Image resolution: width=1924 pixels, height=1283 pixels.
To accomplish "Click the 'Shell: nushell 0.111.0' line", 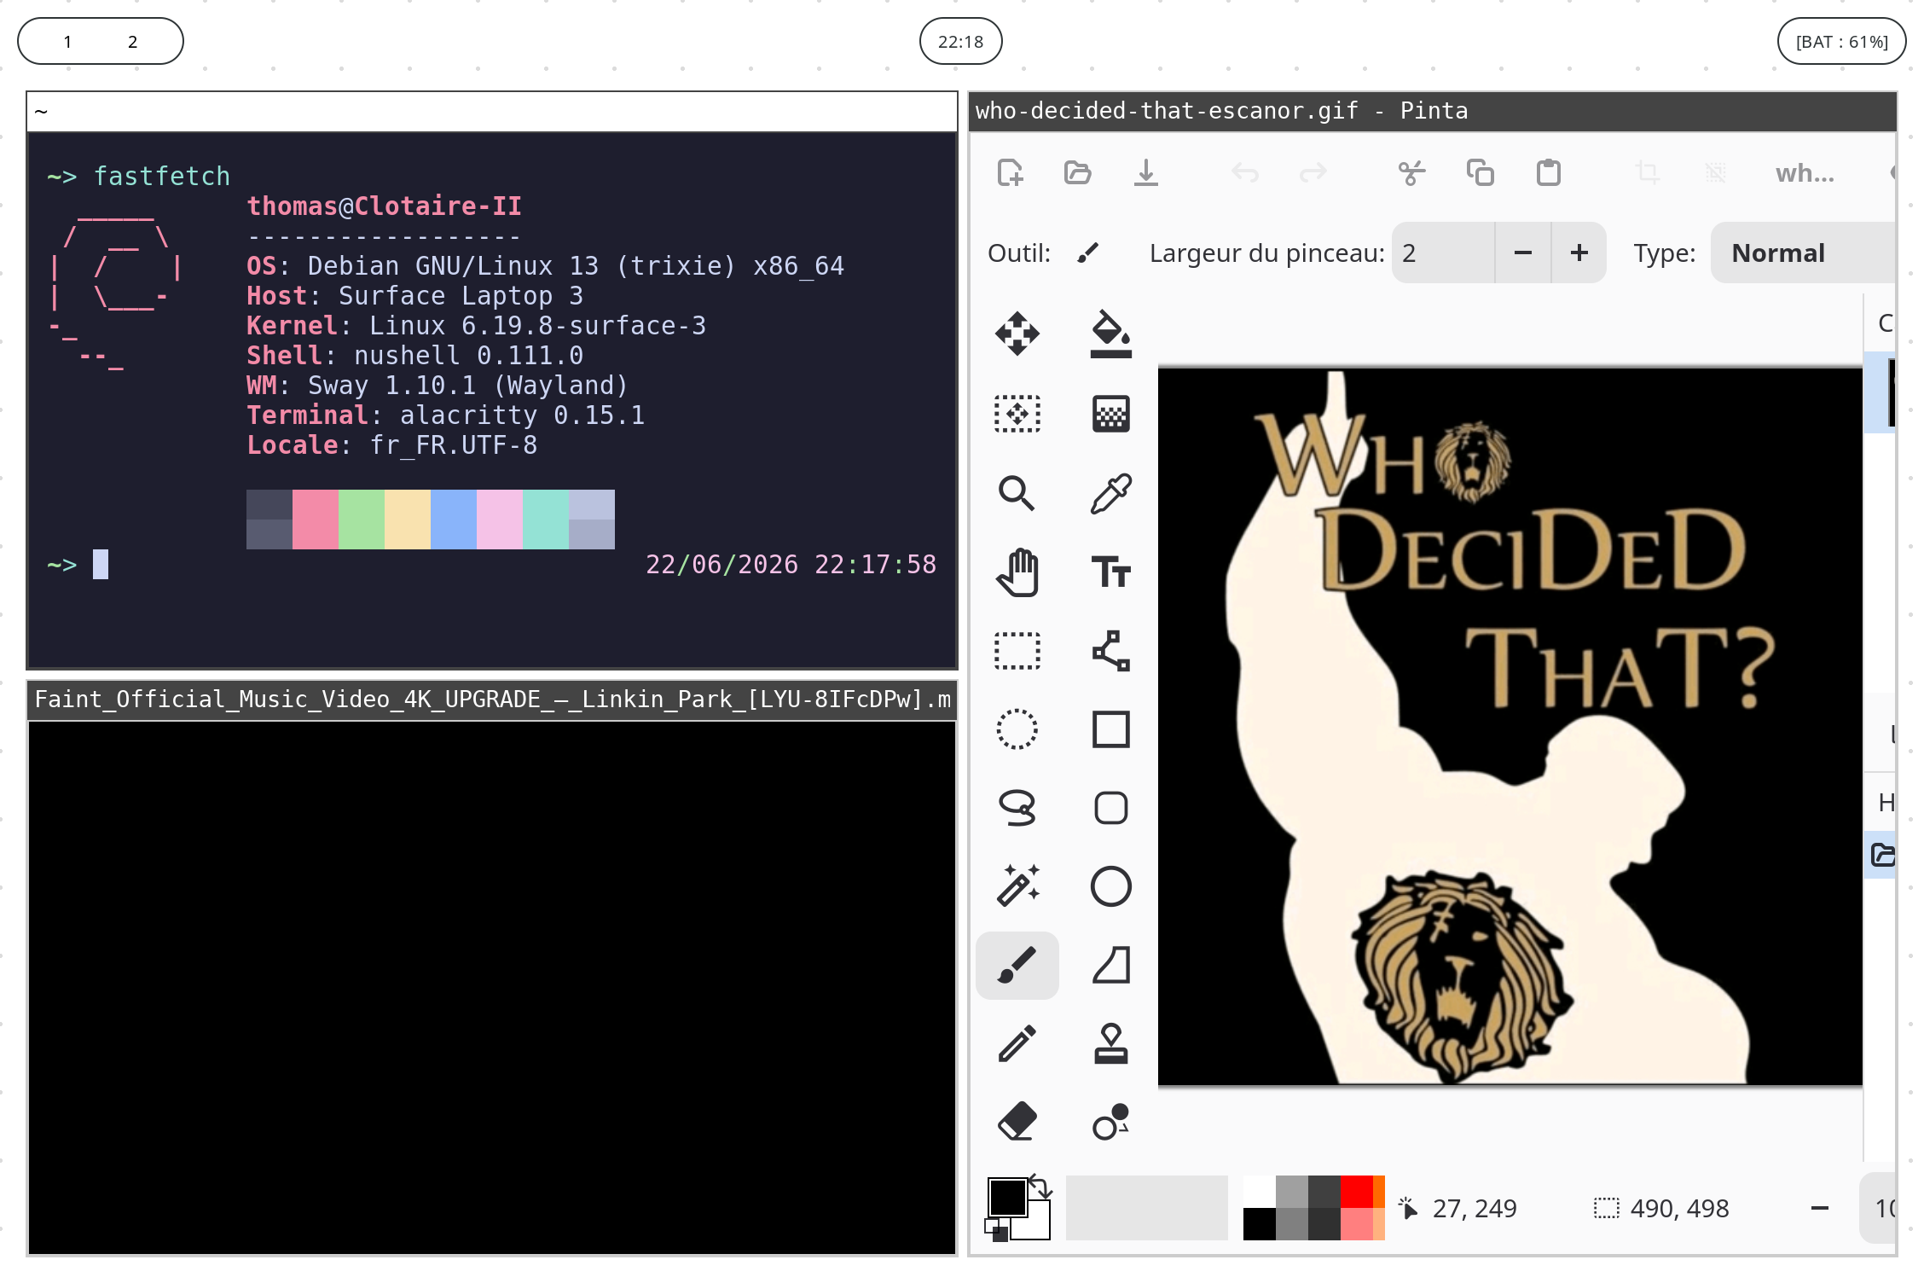I will click(414, 356).
